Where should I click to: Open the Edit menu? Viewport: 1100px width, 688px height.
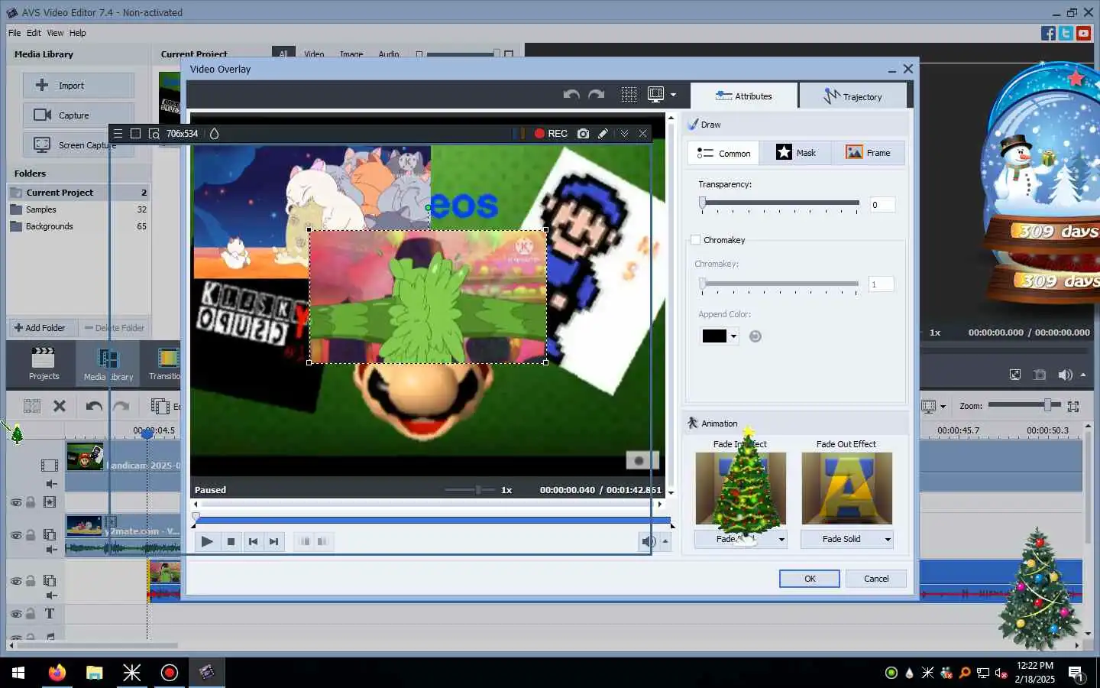(34, 33)
